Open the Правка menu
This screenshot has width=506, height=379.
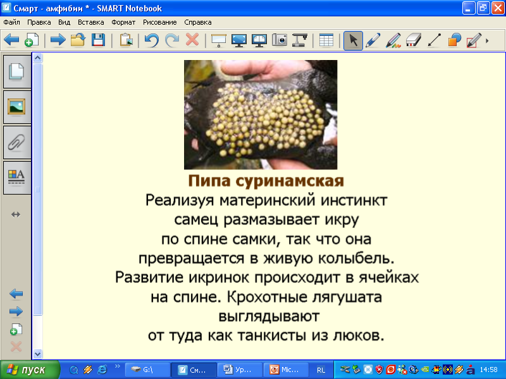39,22
